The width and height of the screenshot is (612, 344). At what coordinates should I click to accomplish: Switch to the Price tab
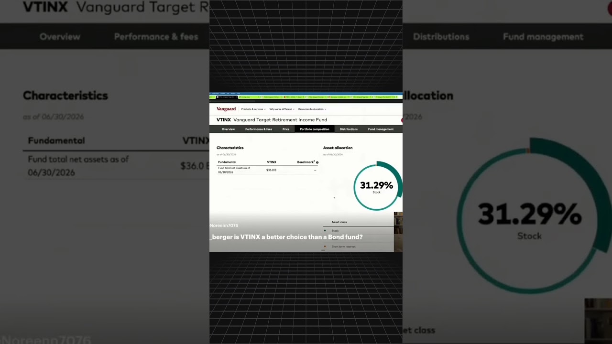coord(286,129)
